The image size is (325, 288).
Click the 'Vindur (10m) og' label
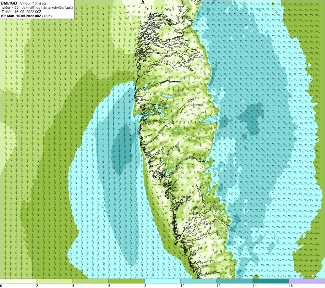[x=33, y=4]
